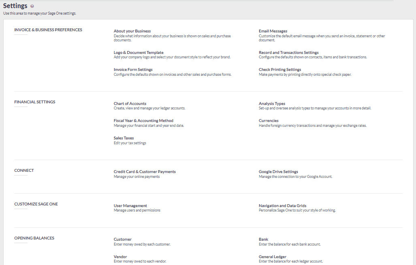Open Navigation and Data Grids settings
The width and height of the screenshot is (416, 265).
click(282, 205)
